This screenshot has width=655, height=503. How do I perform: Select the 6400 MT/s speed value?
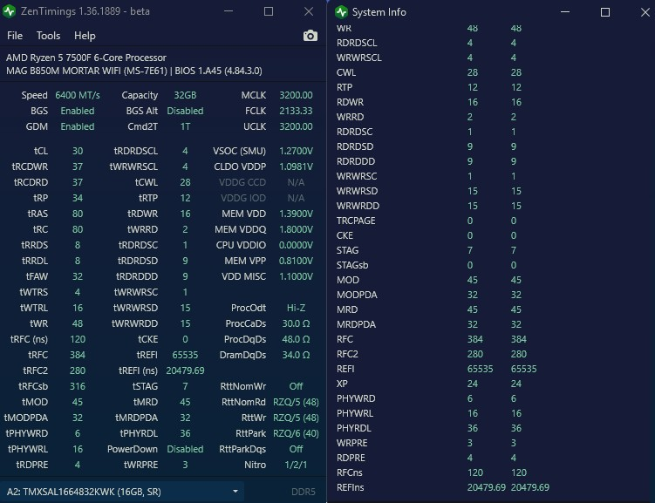(78, 95)
